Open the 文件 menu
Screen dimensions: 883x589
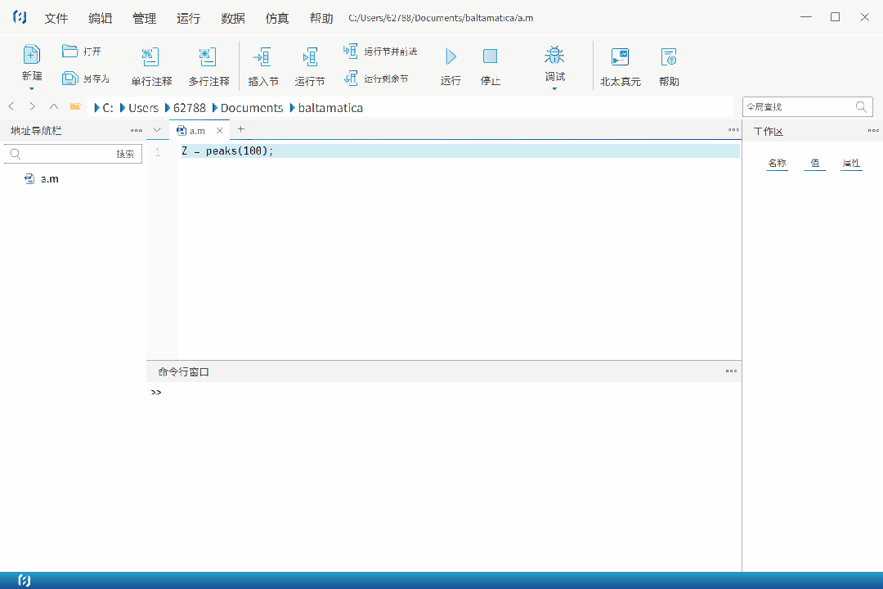tap(56, 17)
